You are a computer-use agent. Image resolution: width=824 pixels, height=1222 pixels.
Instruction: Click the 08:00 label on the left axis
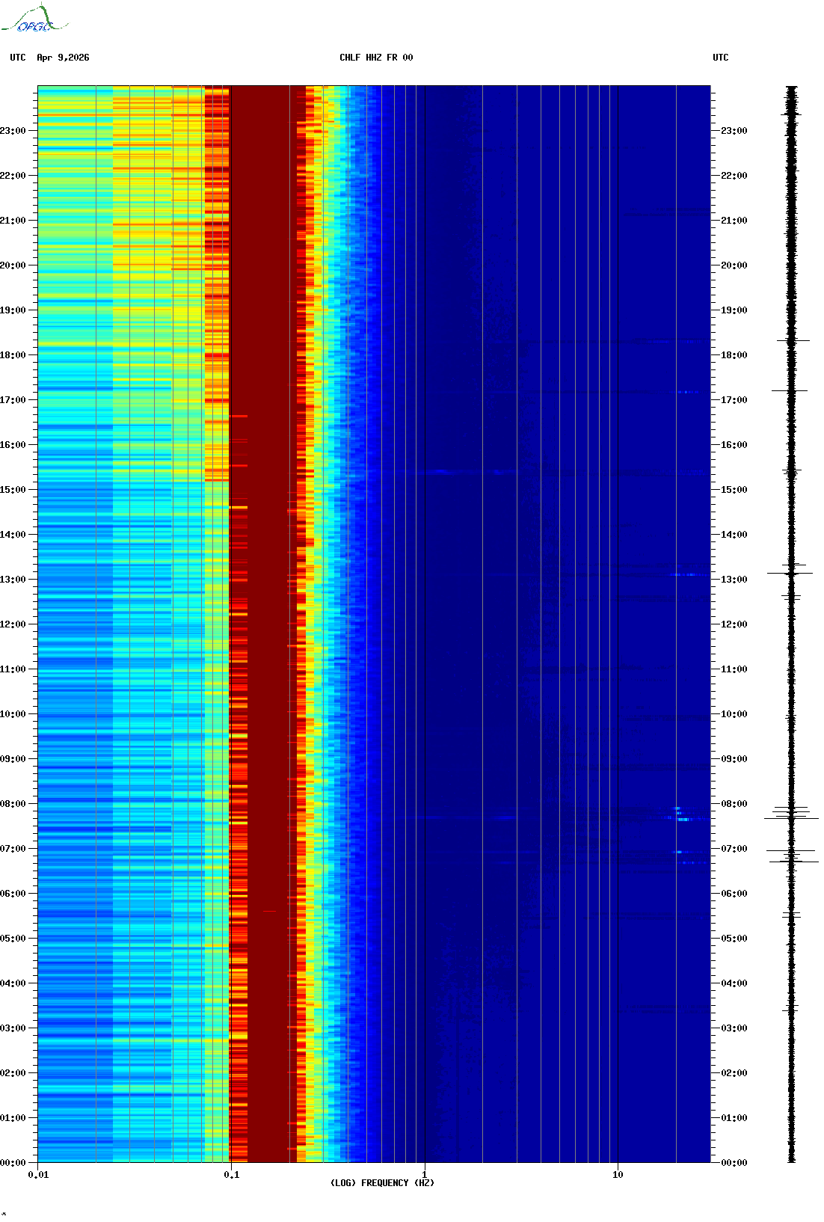[x=13, y=804]
